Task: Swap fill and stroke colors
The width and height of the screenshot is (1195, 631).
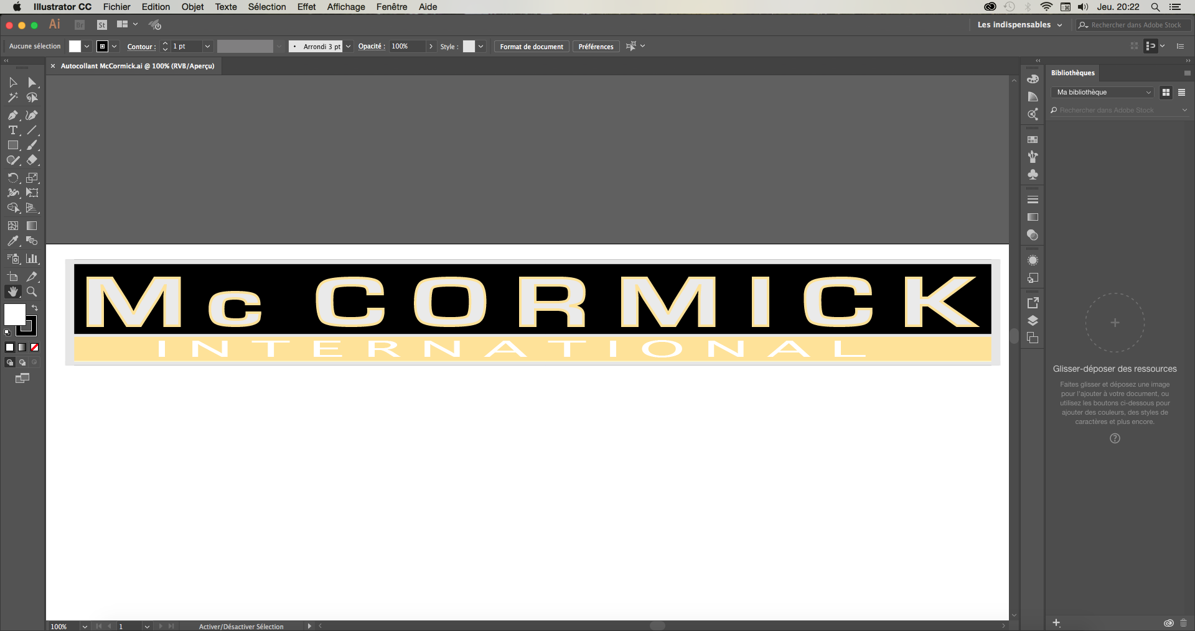Action: pos(35,308)
